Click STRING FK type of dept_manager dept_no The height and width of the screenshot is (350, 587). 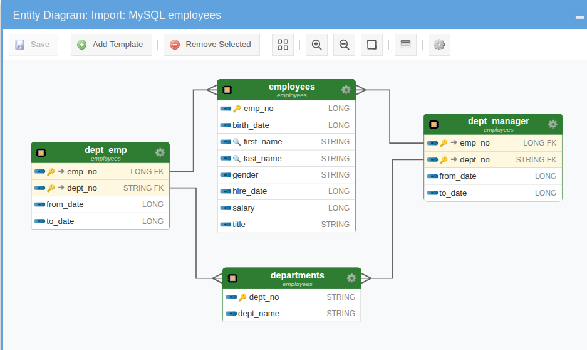pyautogui.click(x=536, y=160)
